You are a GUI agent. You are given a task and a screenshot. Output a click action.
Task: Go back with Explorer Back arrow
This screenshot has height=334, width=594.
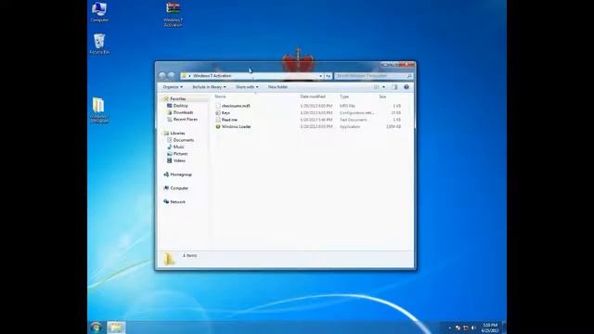(x=162, y=76)
